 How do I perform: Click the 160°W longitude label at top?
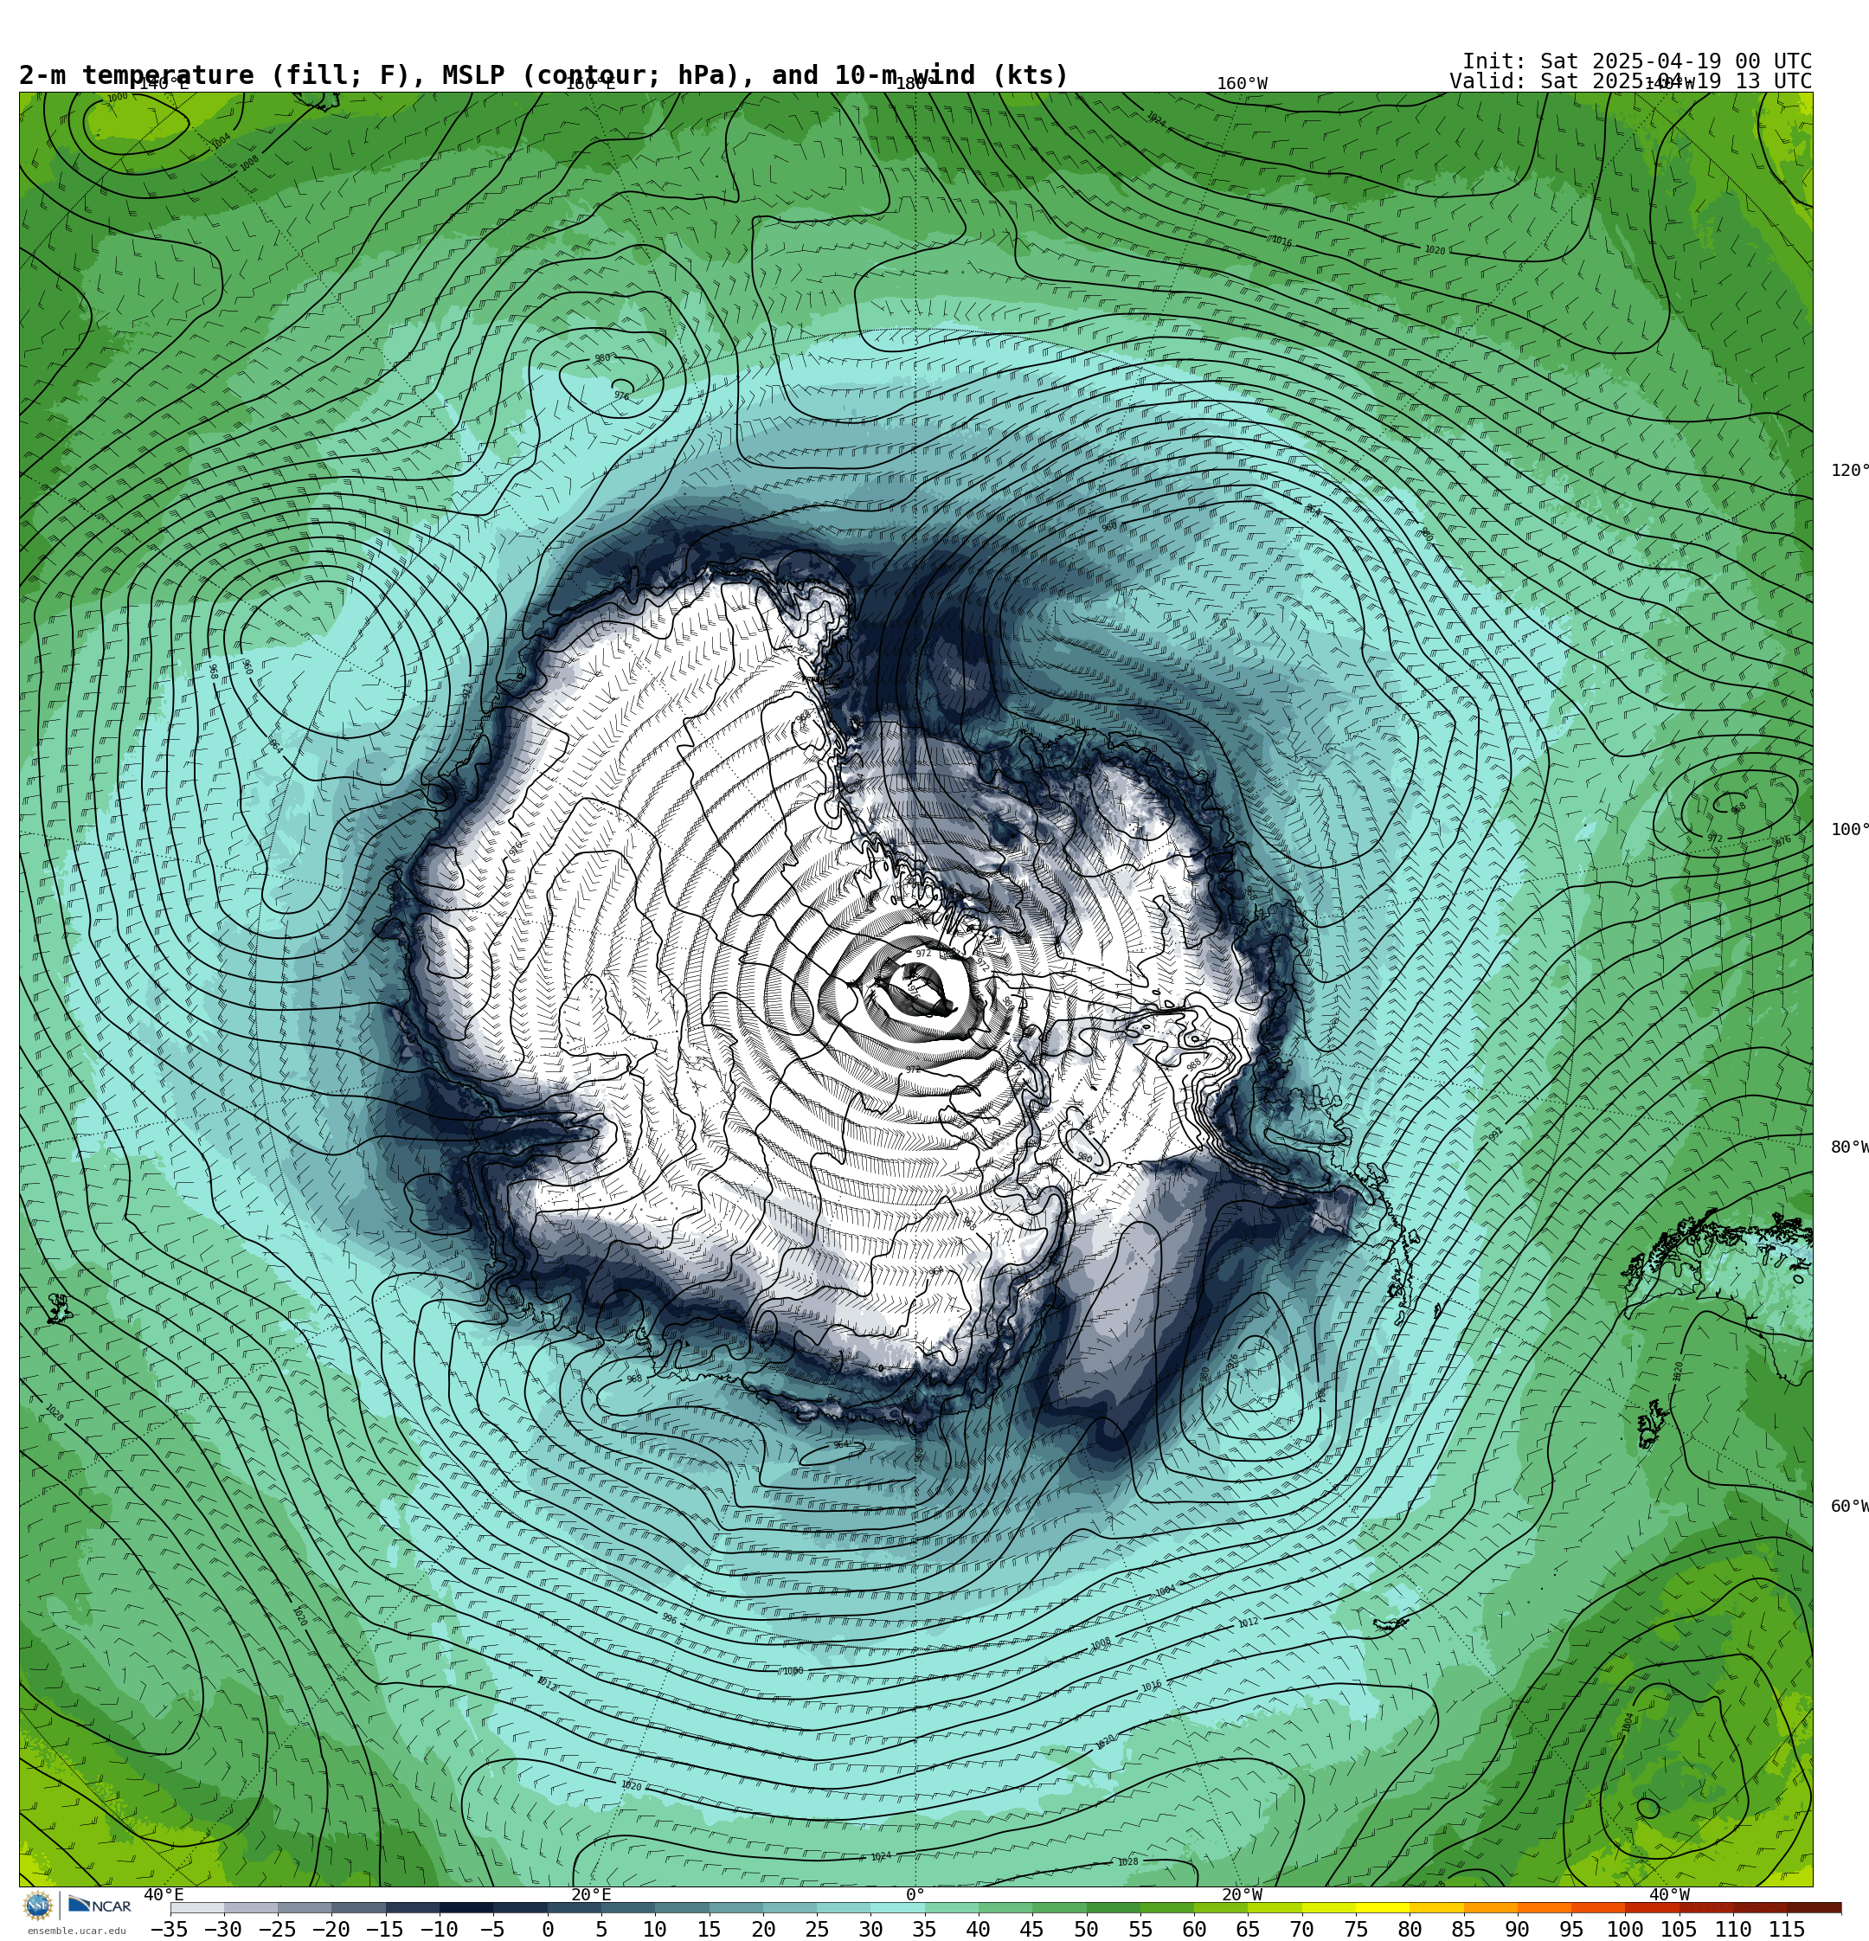(1242, 84)
